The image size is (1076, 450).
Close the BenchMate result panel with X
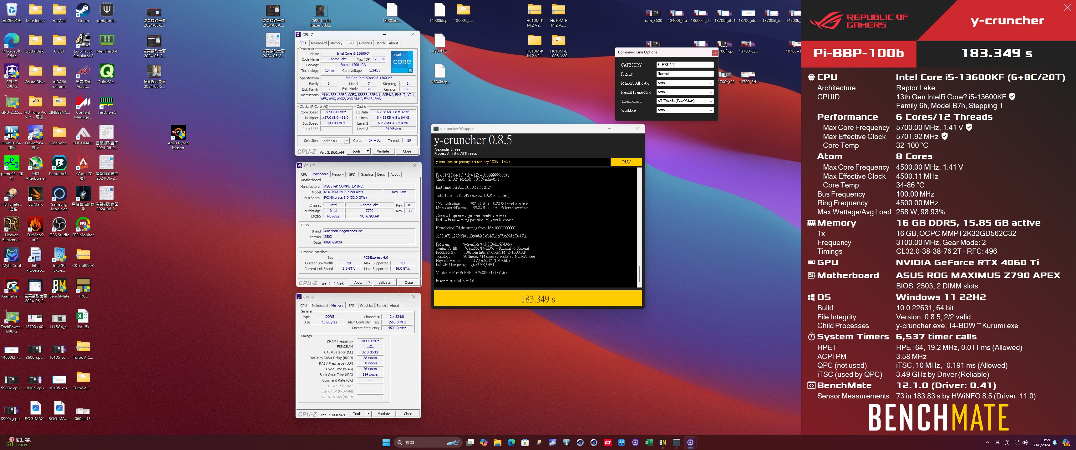click(x=1068, y=7)
